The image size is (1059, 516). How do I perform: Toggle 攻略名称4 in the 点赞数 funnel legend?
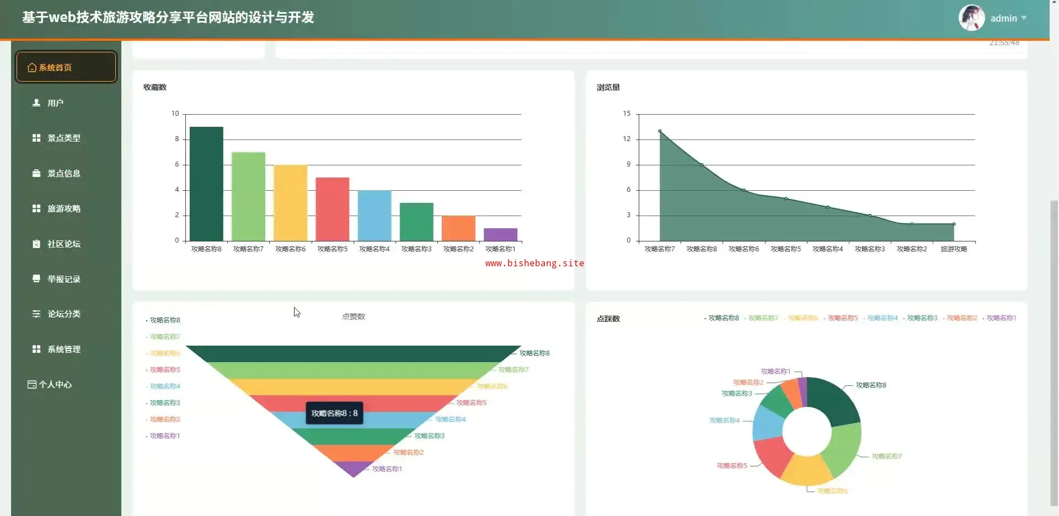point(163,386)
